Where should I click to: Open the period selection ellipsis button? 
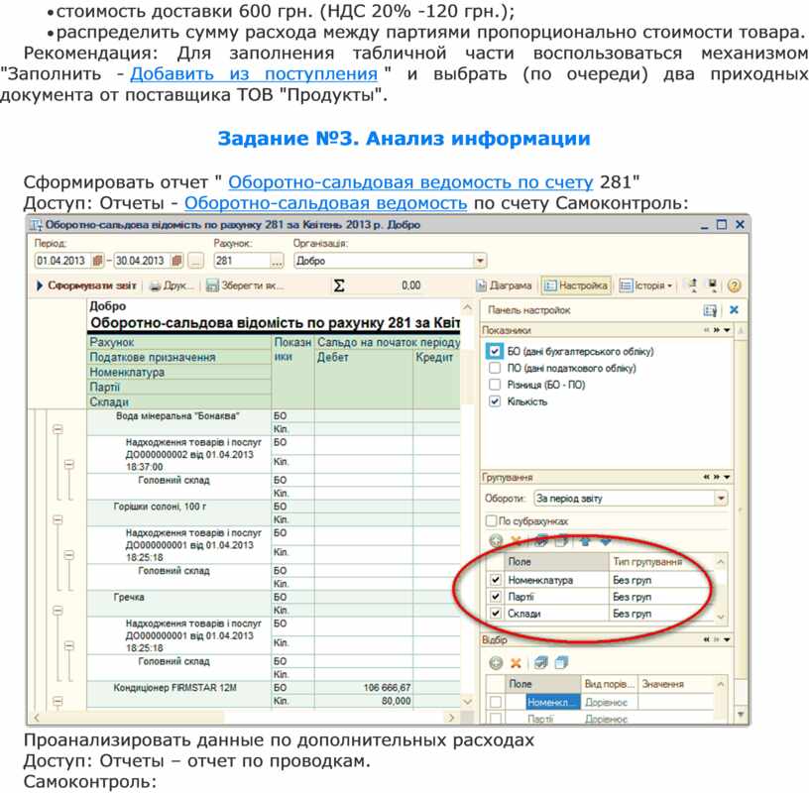point(195,261)
